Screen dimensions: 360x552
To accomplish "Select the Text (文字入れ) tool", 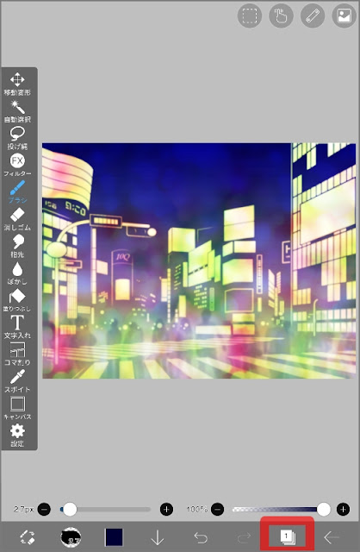I will 17,327.
